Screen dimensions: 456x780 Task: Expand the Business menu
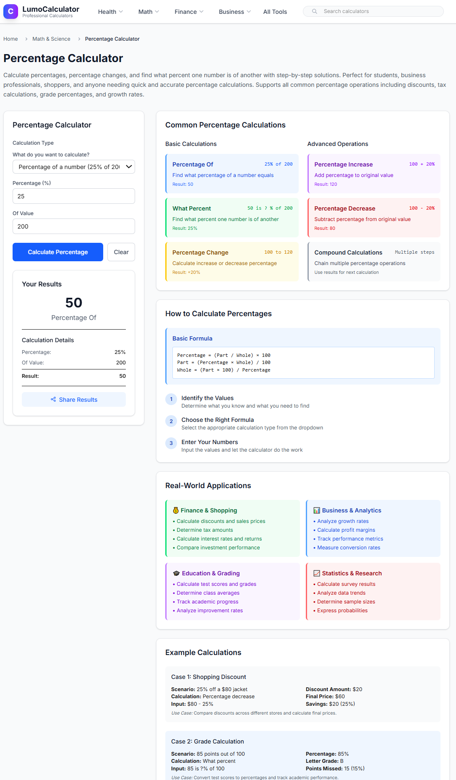coord(235,12)
